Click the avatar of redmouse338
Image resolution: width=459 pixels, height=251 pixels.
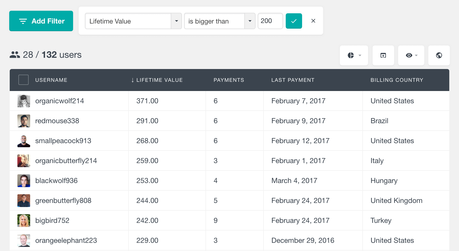tap(24, 121)
